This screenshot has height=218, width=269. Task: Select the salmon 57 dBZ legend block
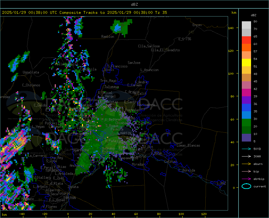pyautogui.click(x=246, y=55)
